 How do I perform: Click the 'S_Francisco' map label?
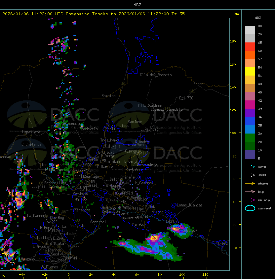(x=118, y=126)
